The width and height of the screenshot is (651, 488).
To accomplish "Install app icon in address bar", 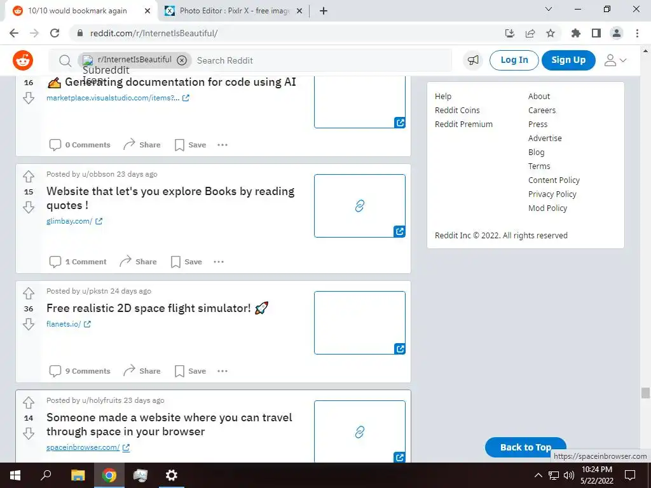I will 510,33.
